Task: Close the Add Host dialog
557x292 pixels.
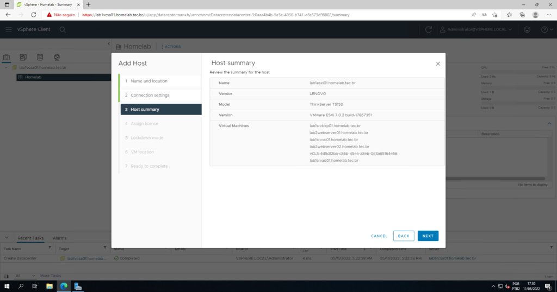Action: tap(438, 64)
